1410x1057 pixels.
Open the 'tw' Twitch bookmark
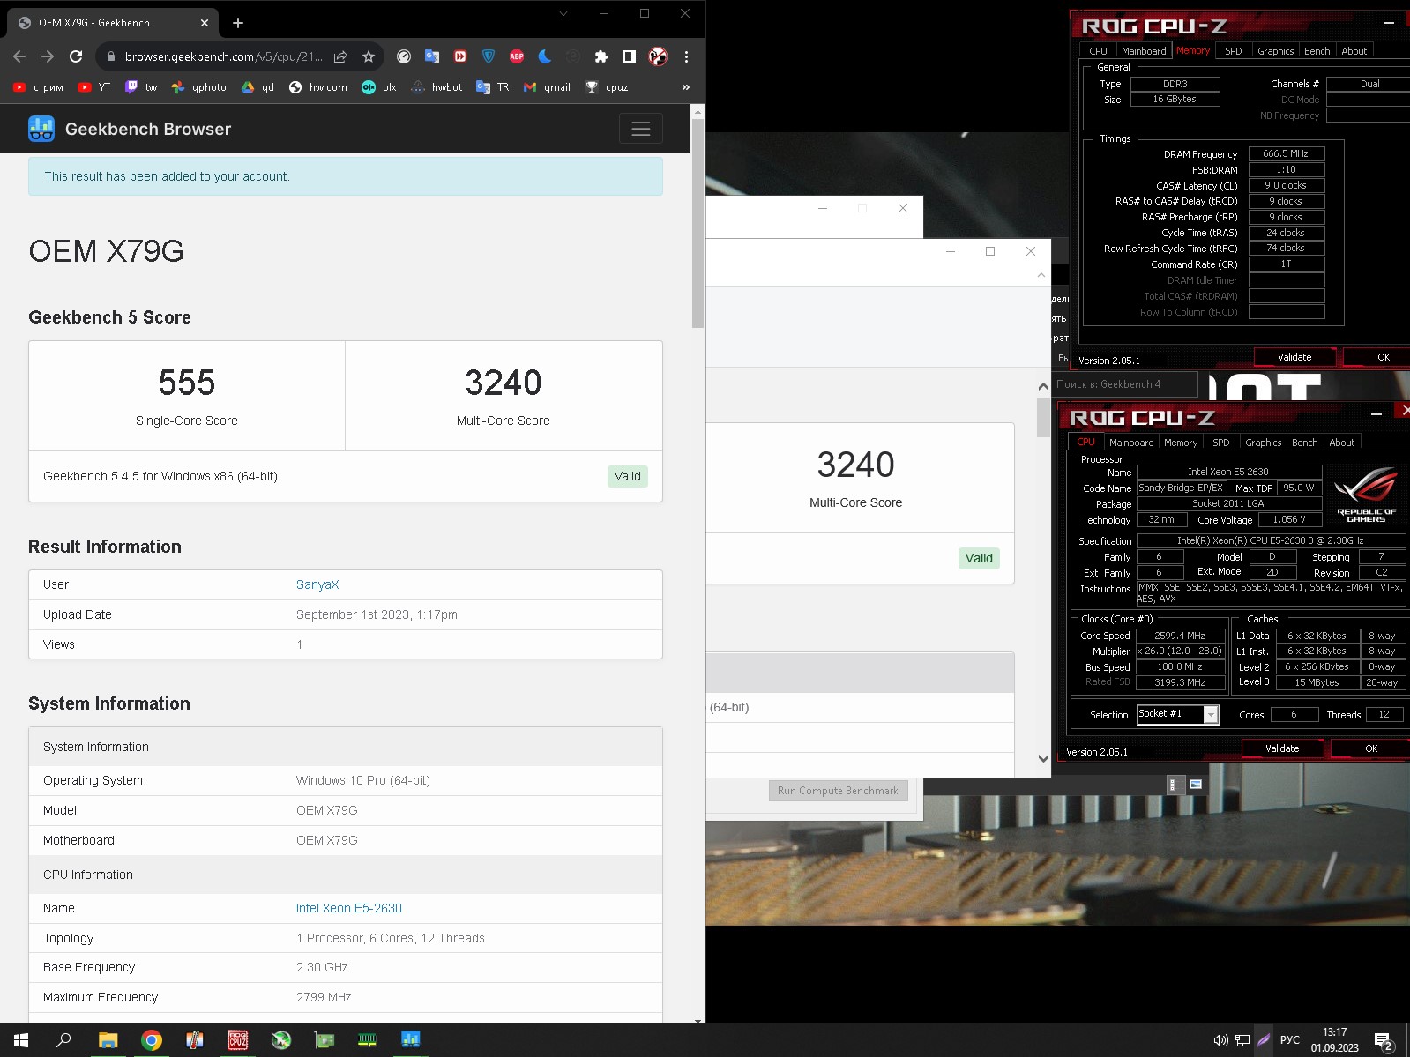tap(141, 87)
